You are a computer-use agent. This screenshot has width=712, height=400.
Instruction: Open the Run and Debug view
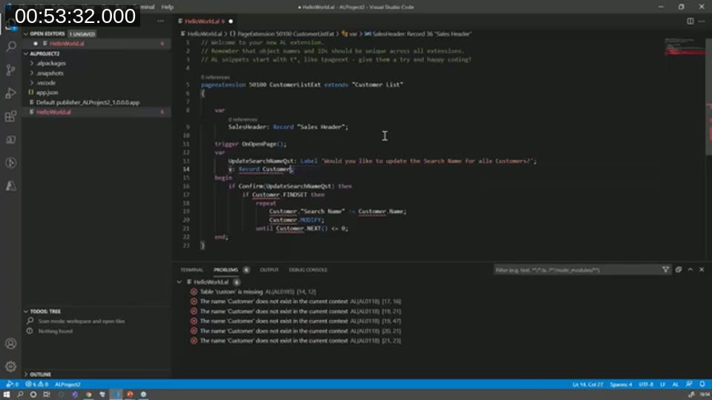pos(11,93)
